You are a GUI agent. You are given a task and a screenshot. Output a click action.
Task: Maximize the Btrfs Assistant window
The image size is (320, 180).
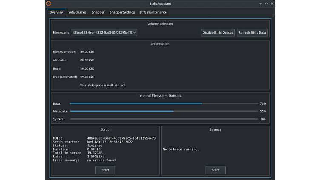(266, 3)
